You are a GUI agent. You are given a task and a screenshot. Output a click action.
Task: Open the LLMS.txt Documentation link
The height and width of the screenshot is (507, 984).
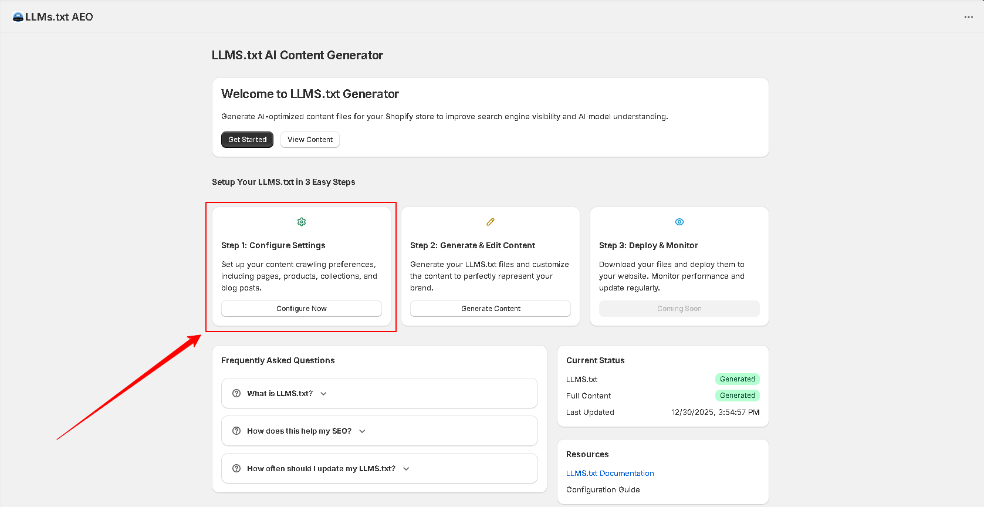[610, 473]
